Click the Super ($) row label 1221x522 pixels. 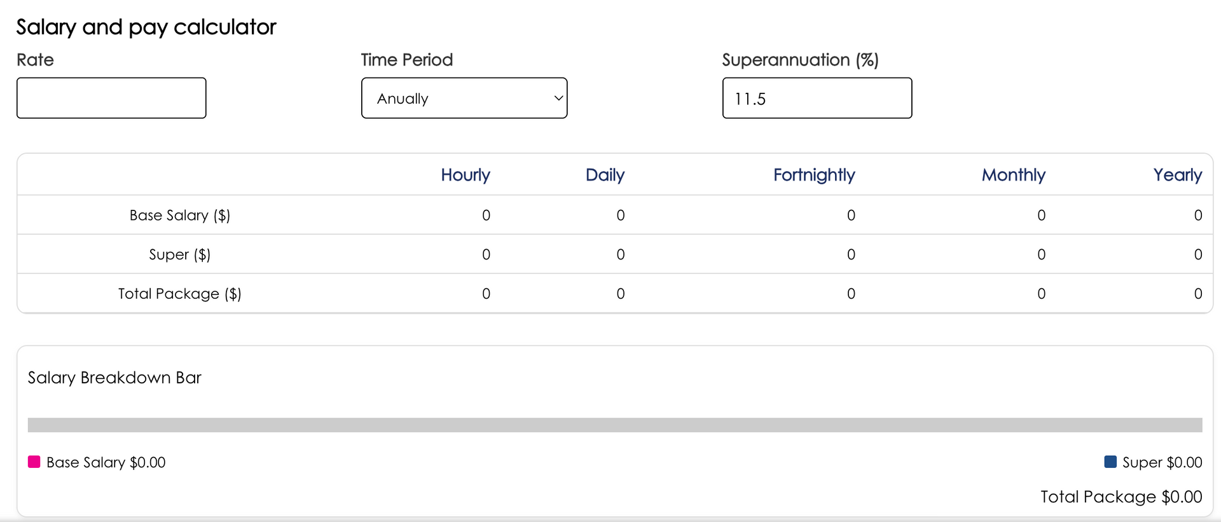[x=180, y=254]
